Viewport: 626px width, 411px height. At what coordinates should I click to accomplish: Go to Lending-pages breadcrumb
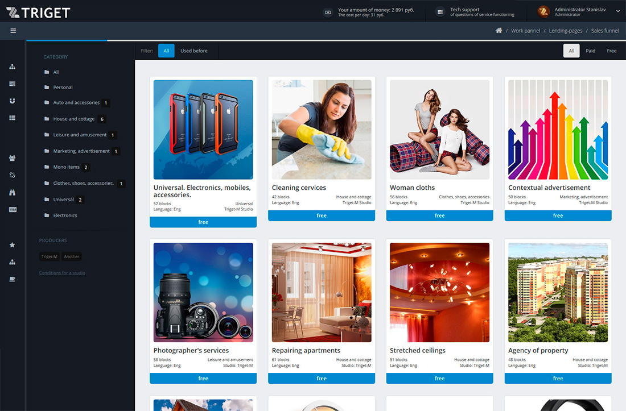click(x=565, y=31)
